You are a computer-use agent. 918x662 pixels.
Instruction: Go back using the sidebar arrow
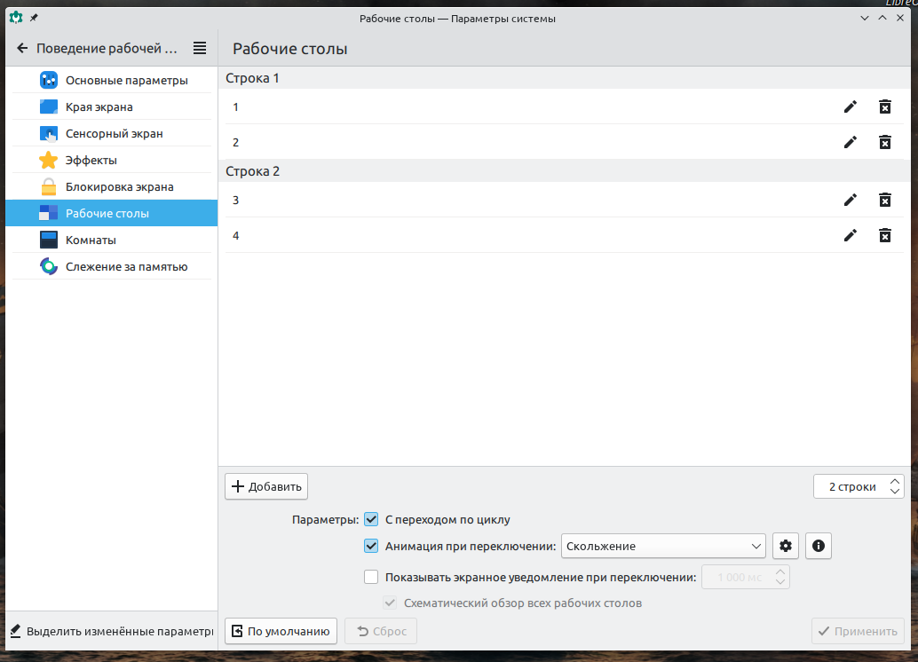pyautogui.click(x=22, y=48)
